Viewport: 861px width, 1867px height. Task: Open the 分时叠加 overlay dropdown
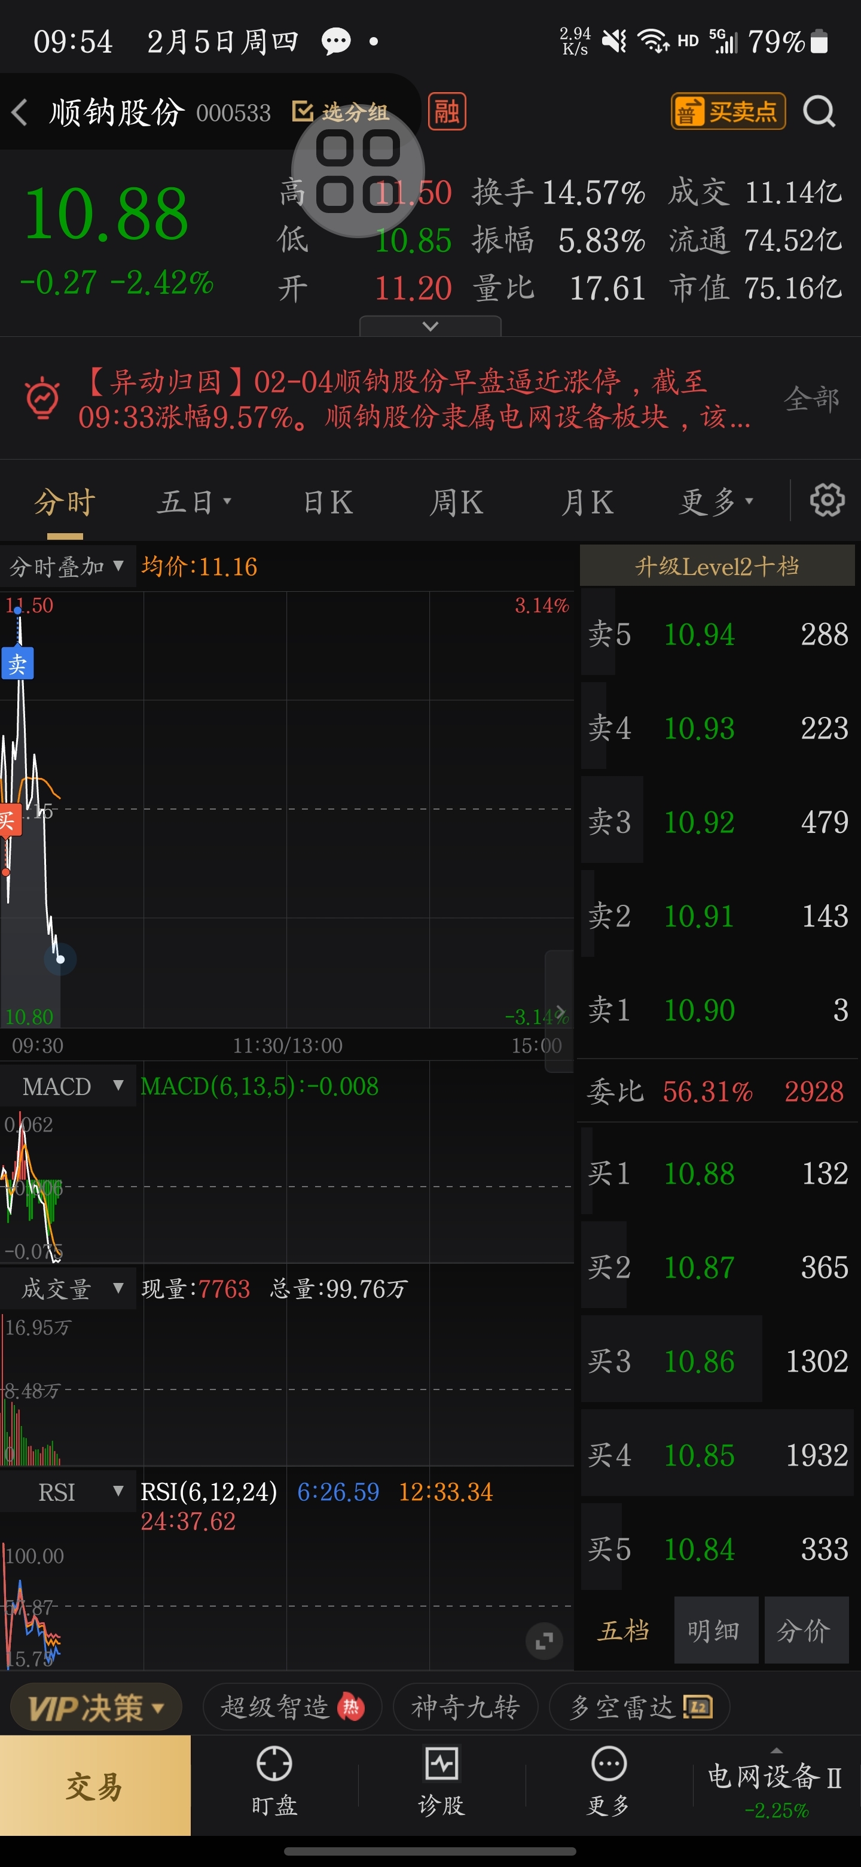68,566
